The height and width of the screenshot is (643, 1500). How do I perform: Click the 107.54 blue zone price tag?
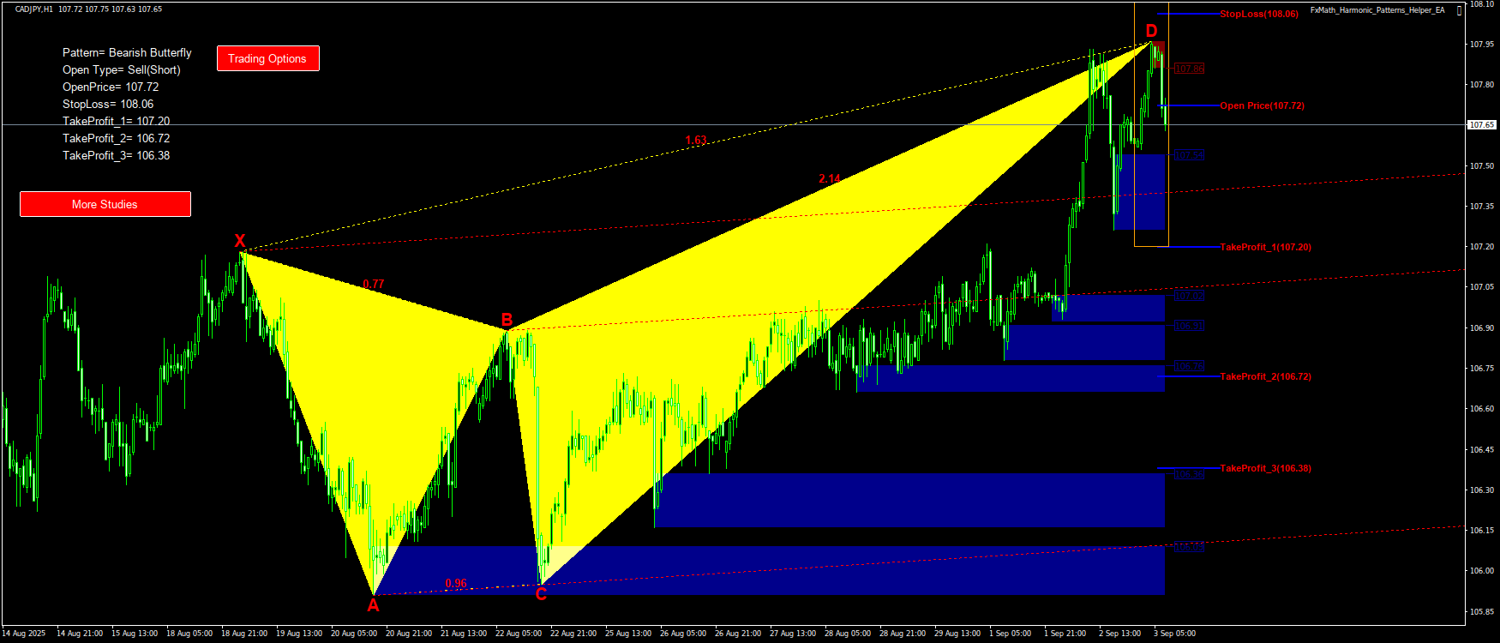click(1189, 155)
